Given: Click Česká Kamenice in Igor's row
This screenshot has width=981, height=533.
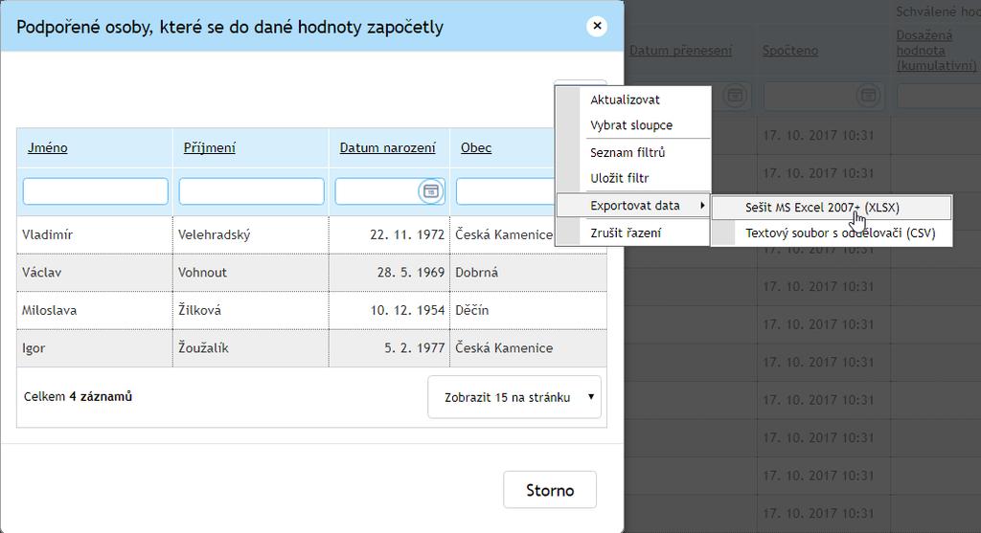Looking at the screenshot, I should (528, 348).
